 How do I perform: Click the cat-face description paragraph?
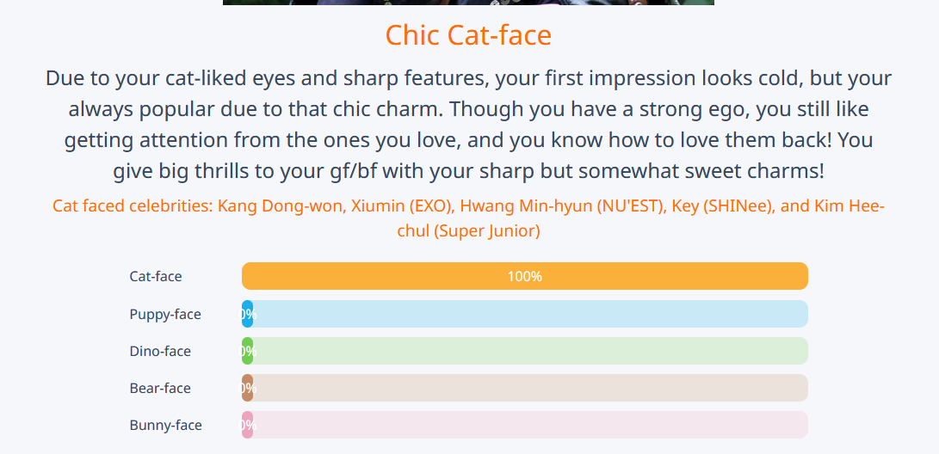pyautogui.click(x=468, y=125)
